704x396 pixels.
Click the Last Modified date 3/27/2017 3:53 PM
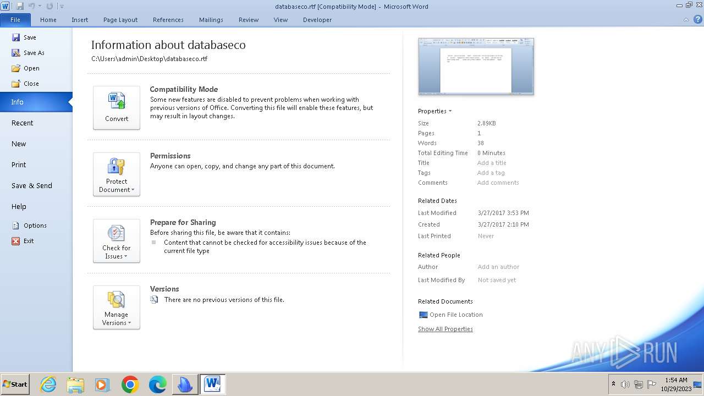[x=503, y=213]
